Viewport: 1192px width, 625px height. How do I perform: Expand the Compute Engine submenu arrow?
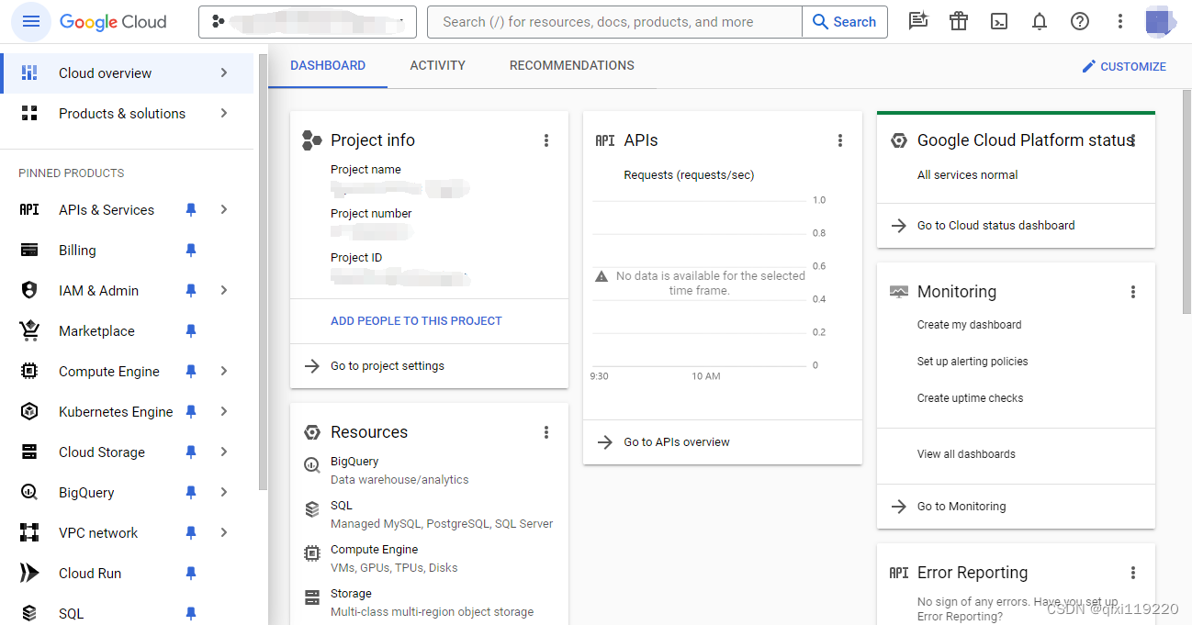click(224, 372)
